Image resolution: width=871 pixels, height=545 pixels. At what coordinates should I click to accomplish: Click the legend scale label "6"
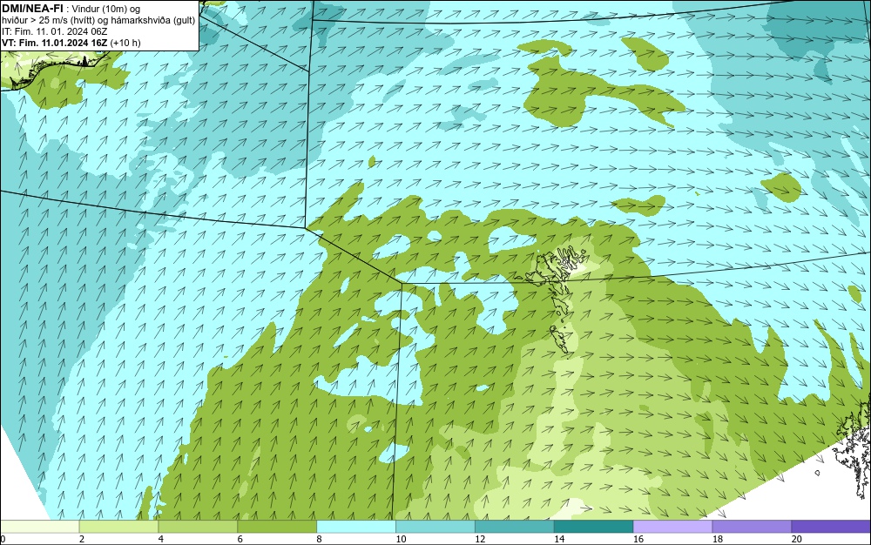coord(240,539)
